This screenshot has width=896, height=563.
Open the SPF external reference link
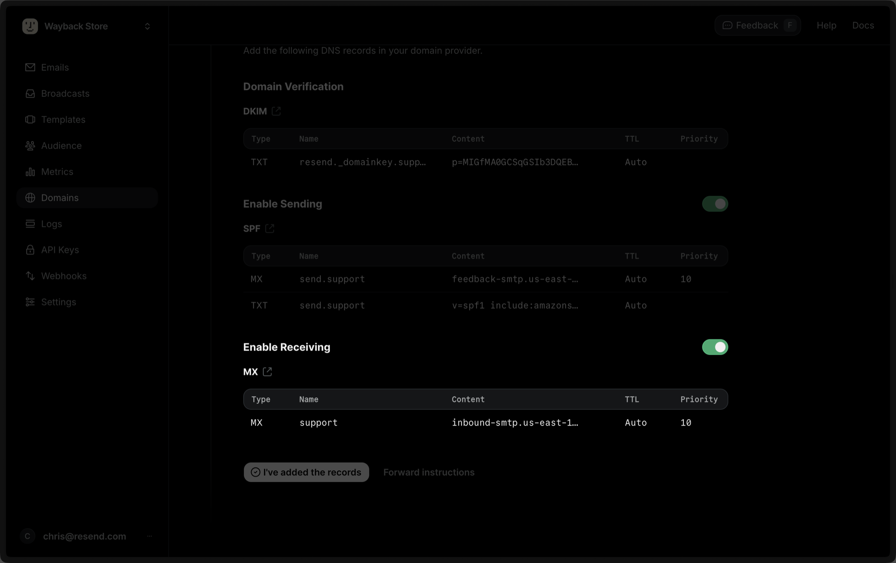pyautogui.click(x=270, y=229)
